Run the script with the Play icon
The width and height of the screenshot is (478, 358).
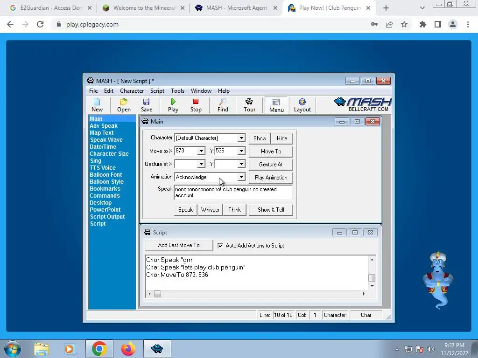point(173,105)
